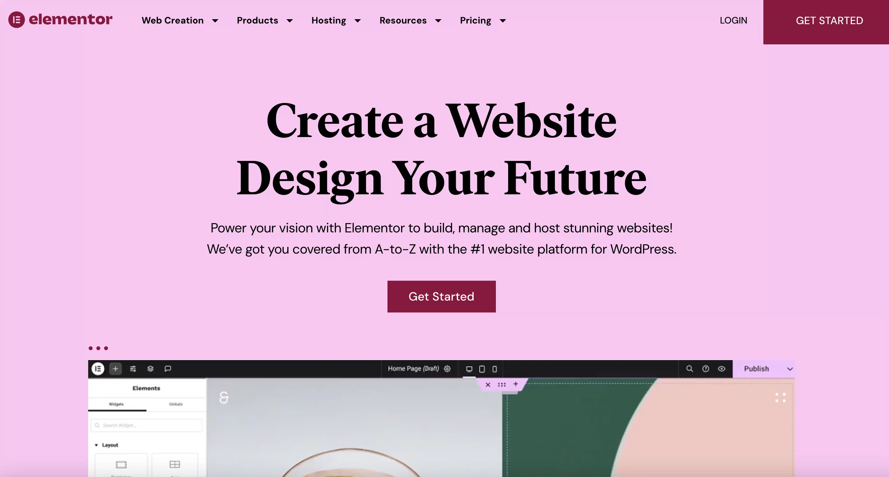Click the responsive mobile view icon
Viewport: 889px width, 477px height.
(x=493, y=368)
